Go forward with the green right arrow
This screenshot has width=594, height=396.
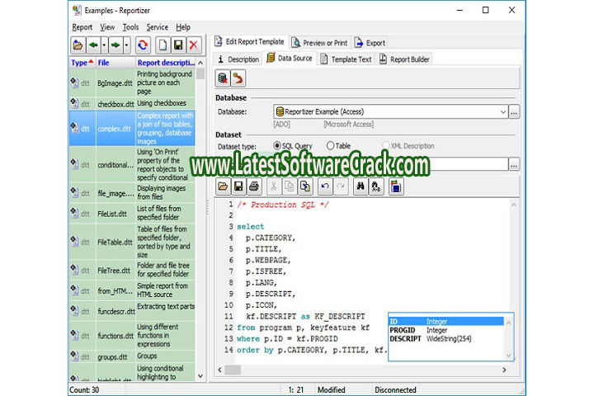(x=115, y=45)
